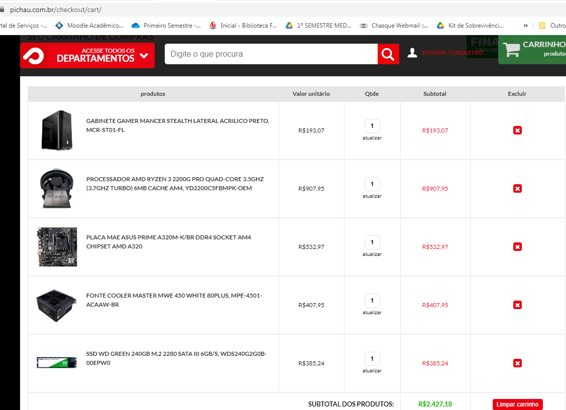The image size is (566, 410).
Task: Click the 'Qtde' column header
Action: (372, 94)
